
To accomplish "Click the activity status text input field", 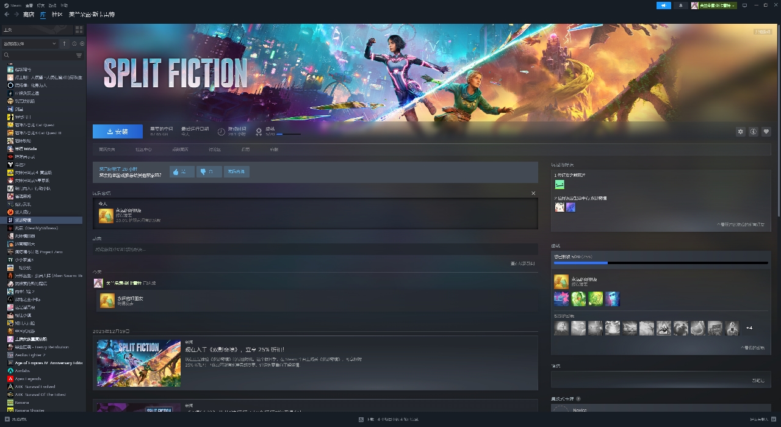I will (x=315, y=249).
